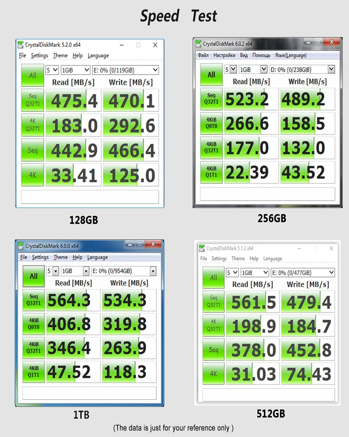Click comment field in 5.1.2 window
Screen dimensions: 349x437
(x=269, y=395)
